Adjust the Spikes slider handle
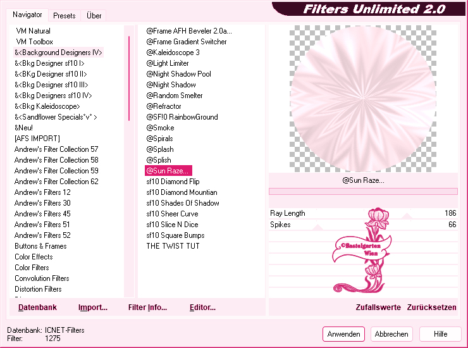 click(317, 227)
